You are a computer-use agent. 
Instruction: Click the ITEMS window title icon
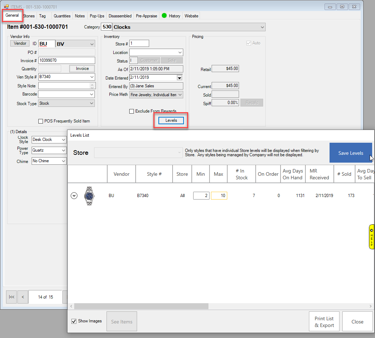(x=6, y=7)
